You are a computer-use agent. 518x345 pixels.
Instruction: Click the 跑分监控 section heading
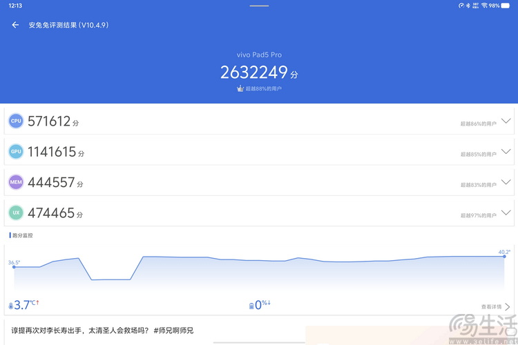click(x=23, y=235)
